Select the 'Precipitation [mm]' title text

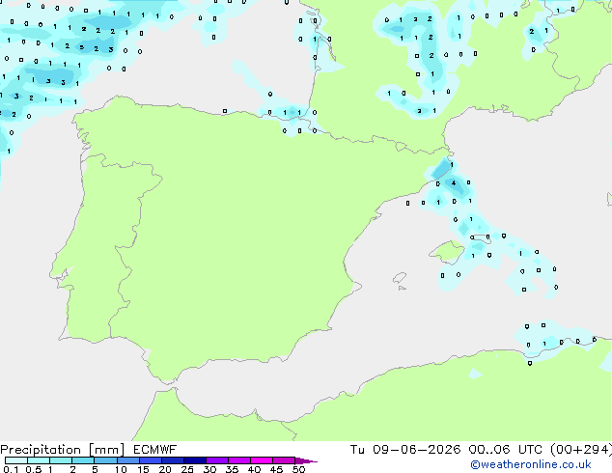[x=63, y=450]
